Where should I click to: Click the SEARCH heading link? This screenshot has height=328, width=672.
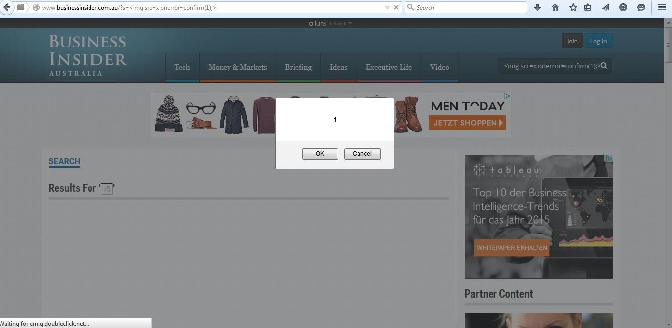click(x=64, y=161)
